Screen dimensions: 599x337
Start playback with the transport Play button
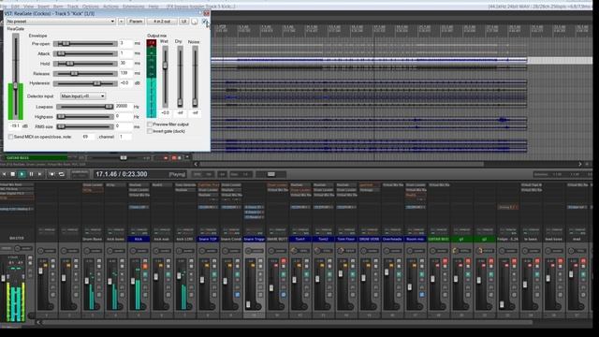(22, 174)
